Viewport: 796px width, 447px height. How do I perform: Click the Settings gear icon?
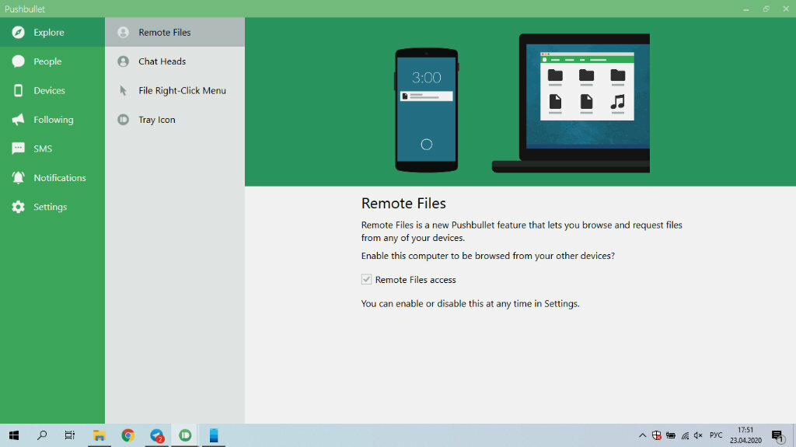(19, 207)
